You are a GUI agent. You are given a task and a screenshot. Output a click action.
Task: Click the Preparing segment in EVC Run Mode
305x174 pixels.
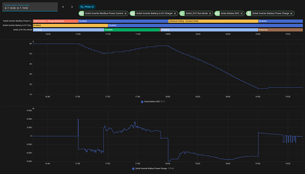[x=281, y=30]
